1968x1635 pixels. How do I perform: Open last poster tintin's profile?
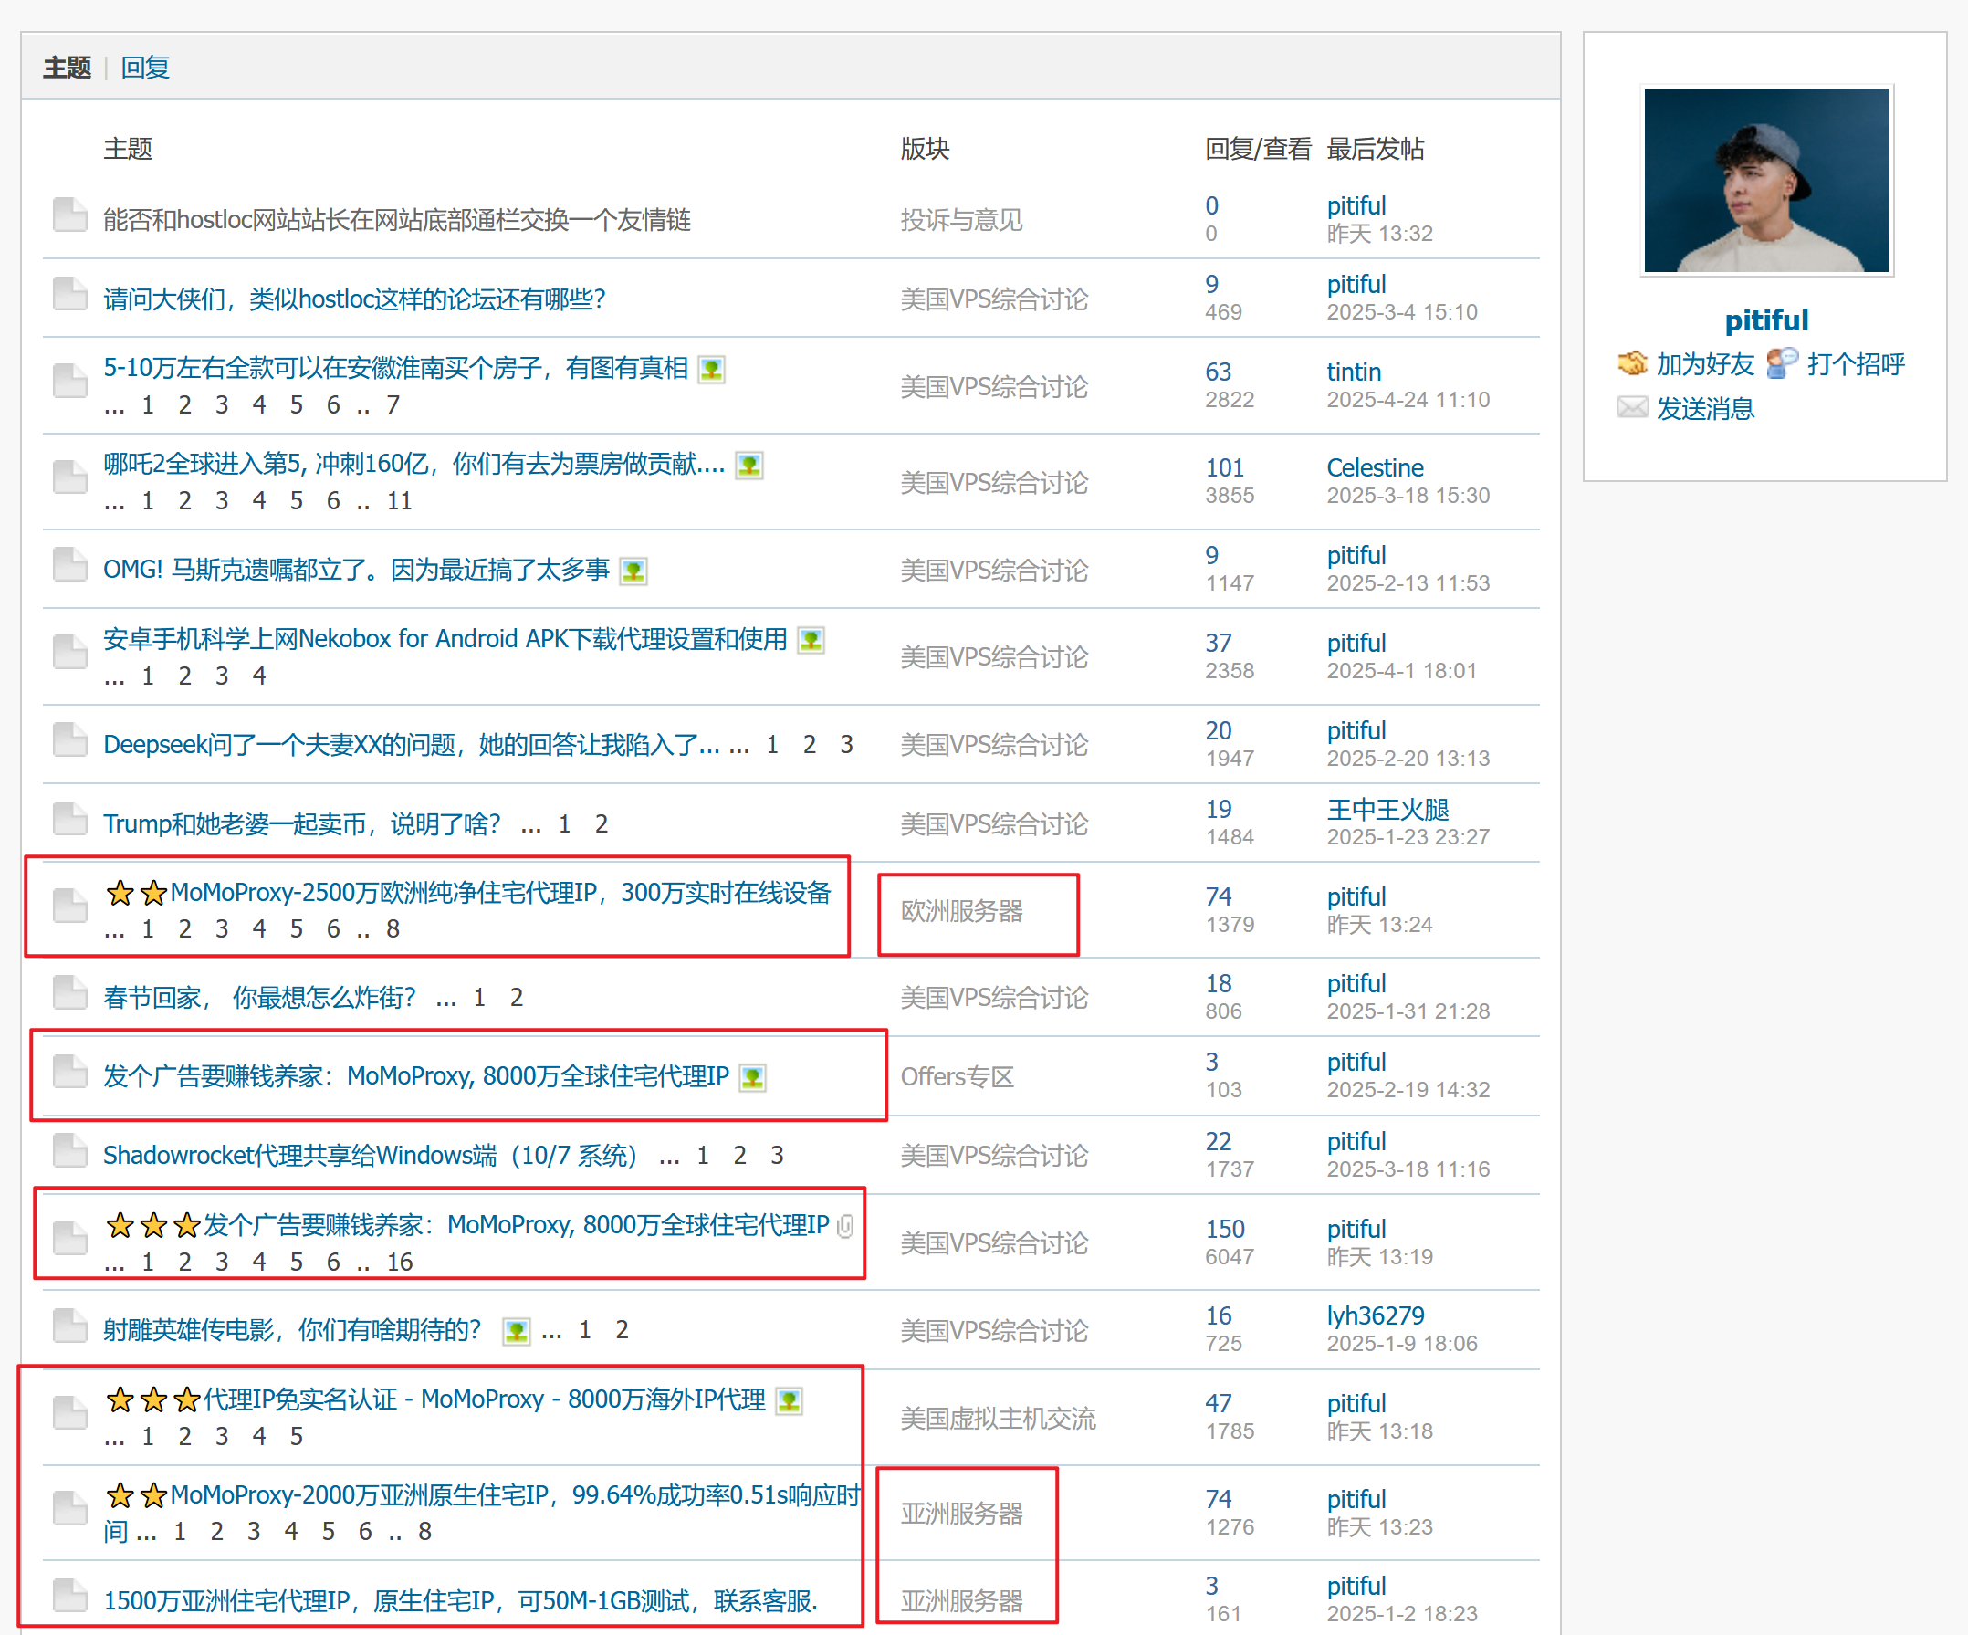(1354, 372)
